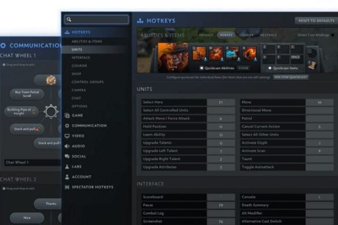The width and height of the screenshot is (338, 225).
Task: Click the Game section icon in sidebar
Action: (67, 115)
